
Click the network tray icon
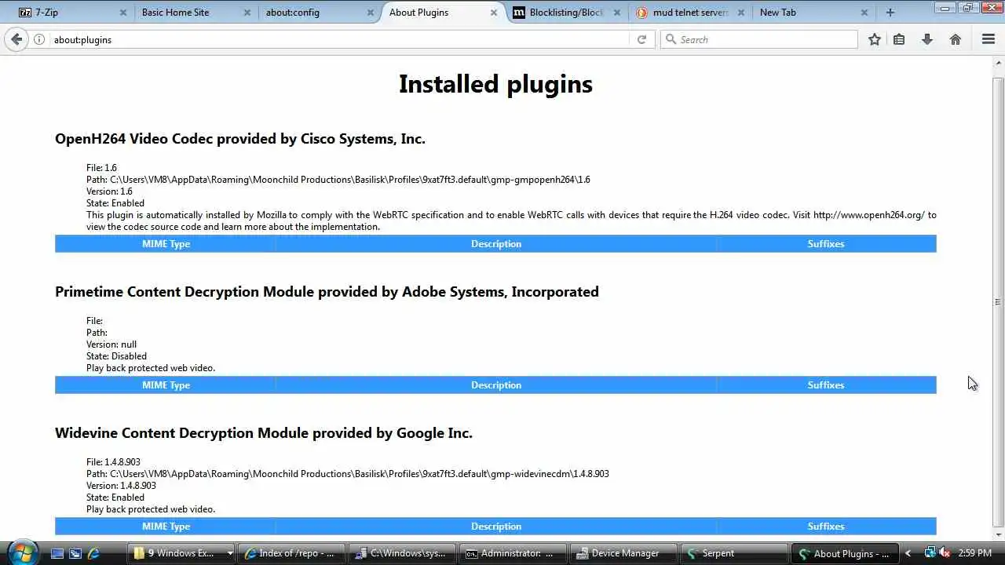(930, 553)
